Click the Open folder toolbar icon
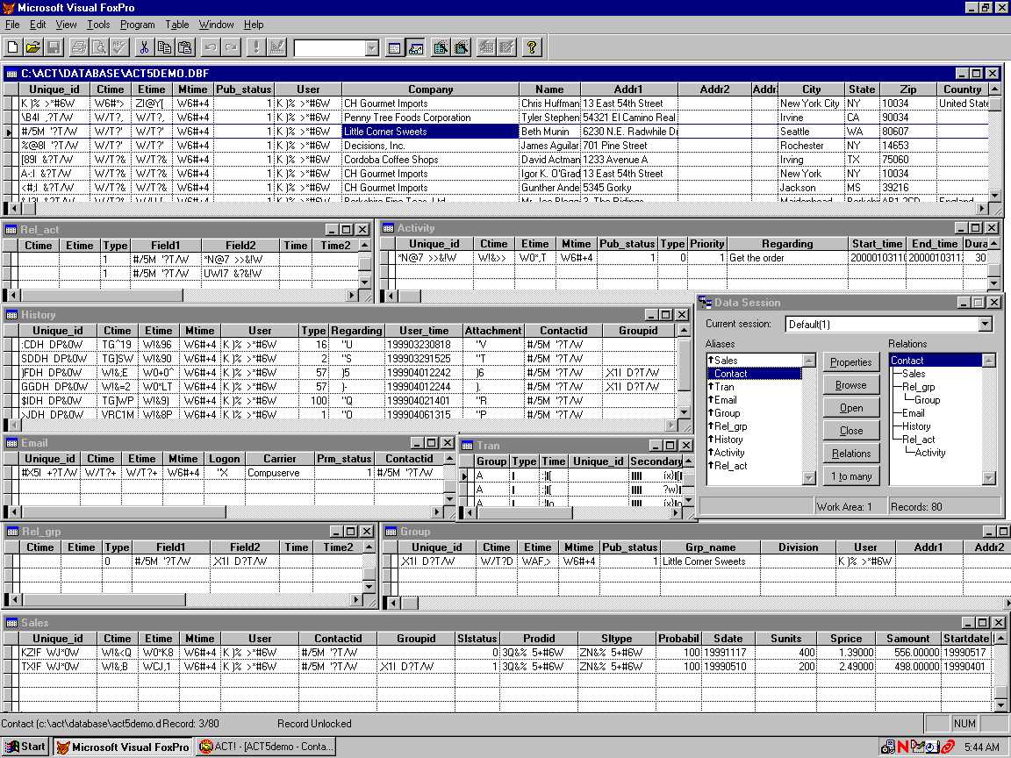The width and height of the screenshot is (1011, 758). [x=33, y=47]
